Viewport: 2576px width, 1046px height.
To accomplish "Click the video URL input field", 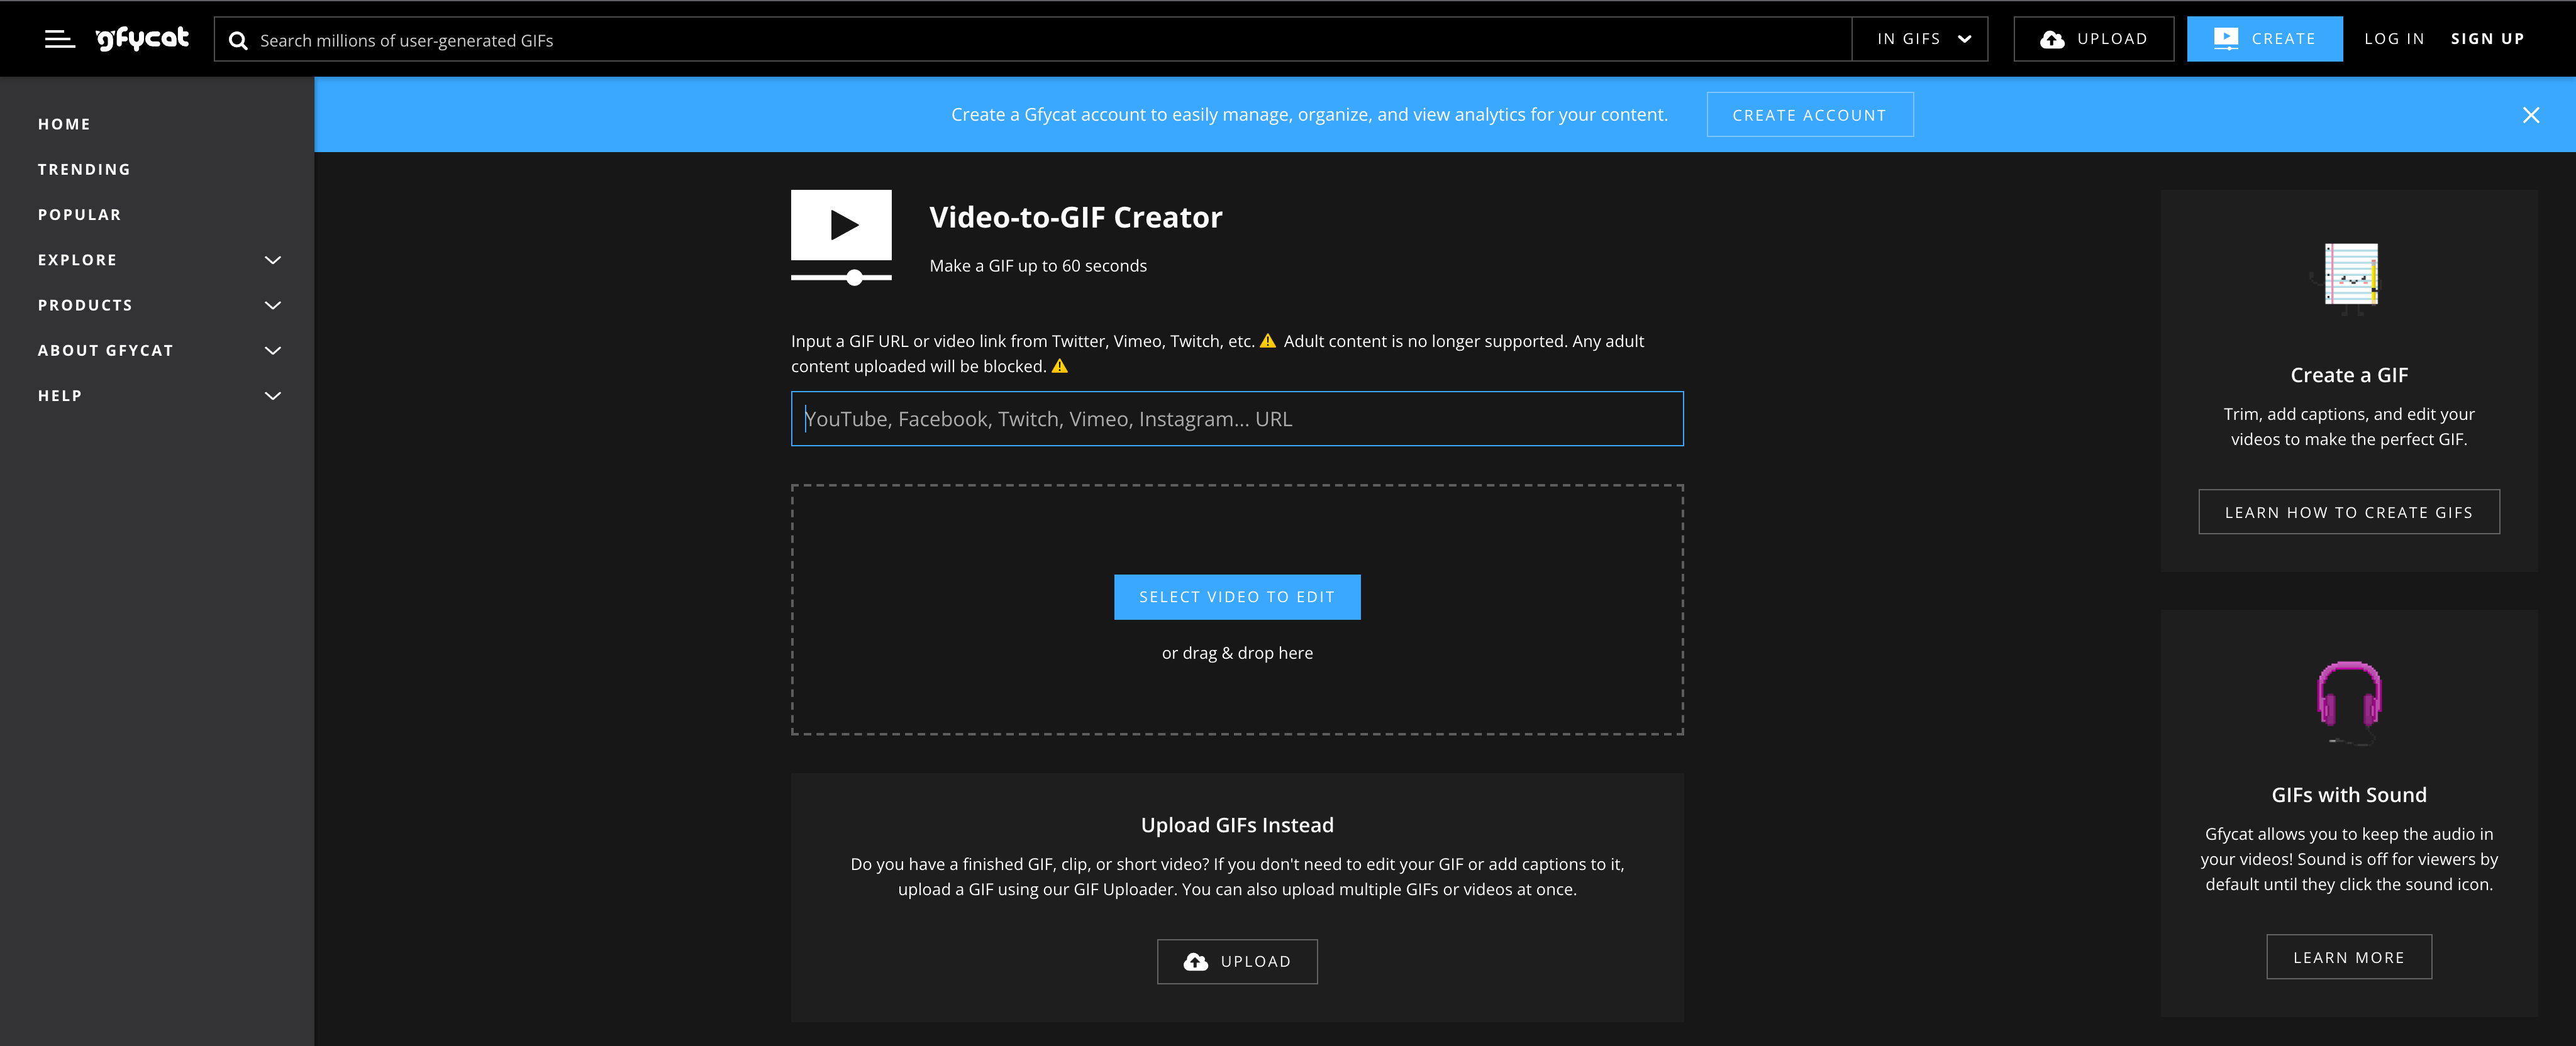I will pos(1236,418).
